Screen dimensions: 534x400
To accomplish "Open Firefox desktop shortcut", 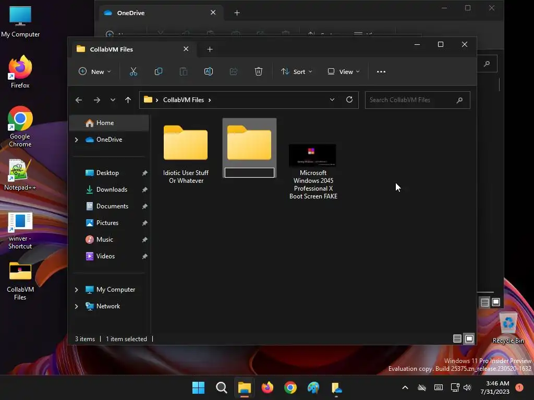I will [x=20, y=72].
